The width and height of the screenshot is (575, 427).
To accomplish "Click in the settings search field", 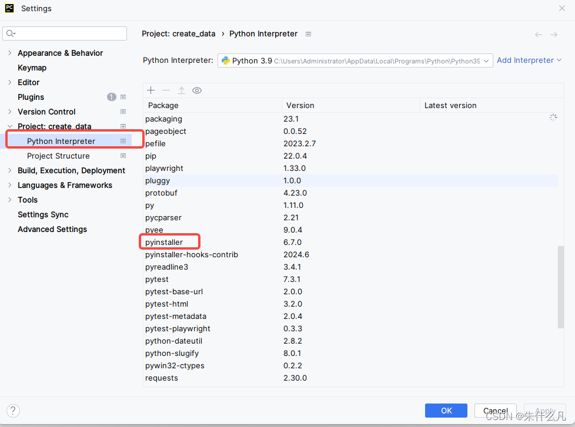I will [65, 33].
